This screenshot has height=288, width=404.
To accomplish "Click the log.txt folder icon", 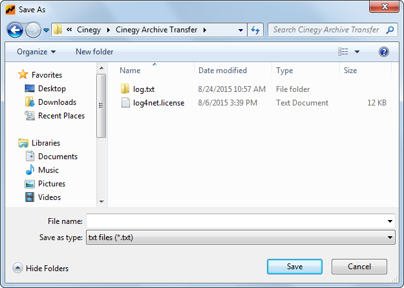I will pyautogui.click(x=125, y=89).
